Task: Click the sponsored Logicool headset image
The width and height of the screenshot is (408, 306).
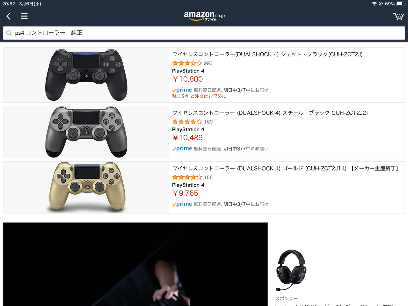Action: 291,270
